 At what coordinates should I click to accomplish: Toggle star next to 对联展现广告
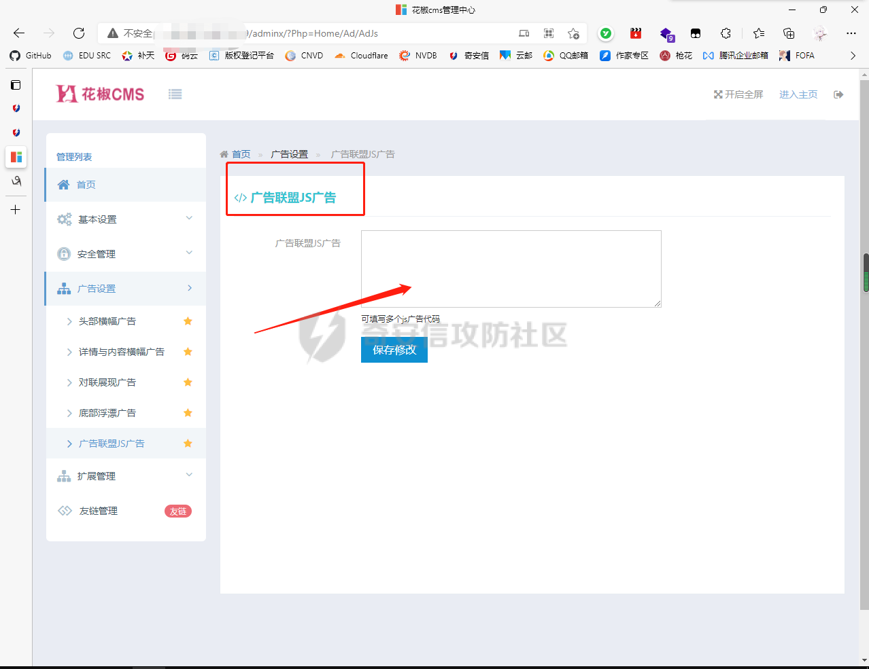188,382
